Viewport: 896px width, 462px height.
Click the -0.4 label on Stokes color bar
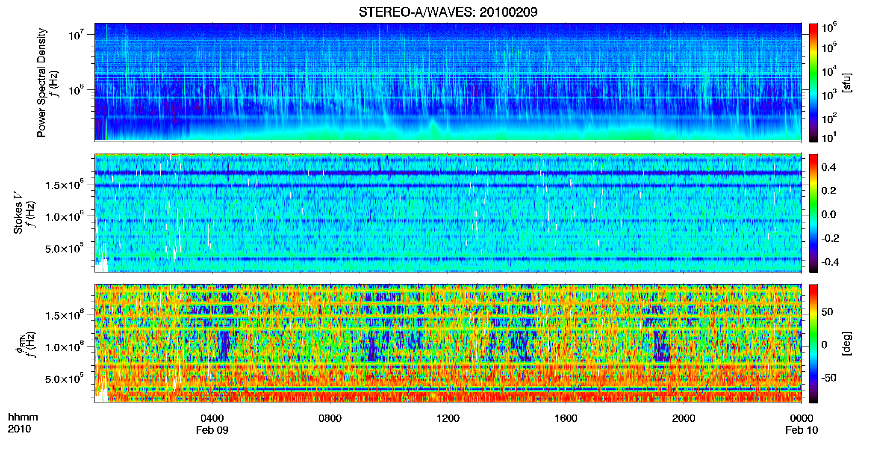point(830,262)
